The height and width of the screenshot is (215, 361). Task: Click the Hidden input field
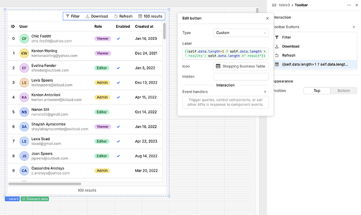[241, 76]
